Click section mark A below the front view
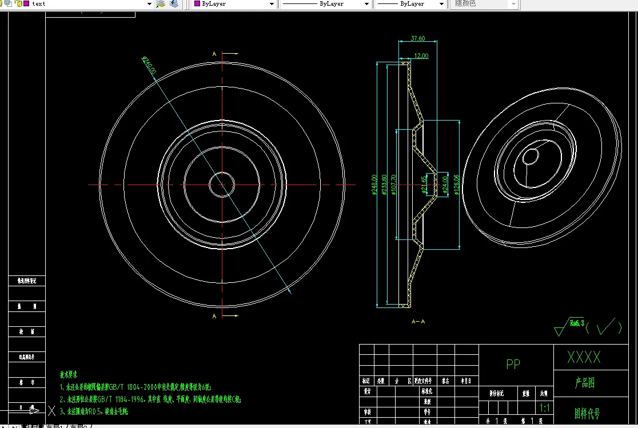This screenshot has width=638, height=428. tap(214, 316)
